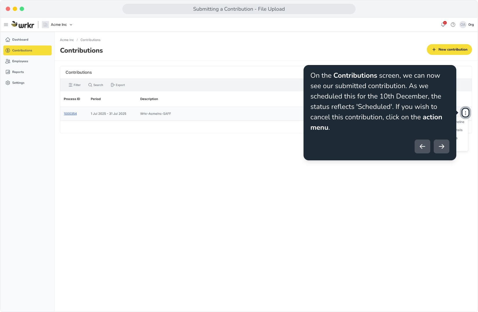Go to previous tour step arrow
The height and width of the screenshot is (312, 478).
(x=422, y=146)
